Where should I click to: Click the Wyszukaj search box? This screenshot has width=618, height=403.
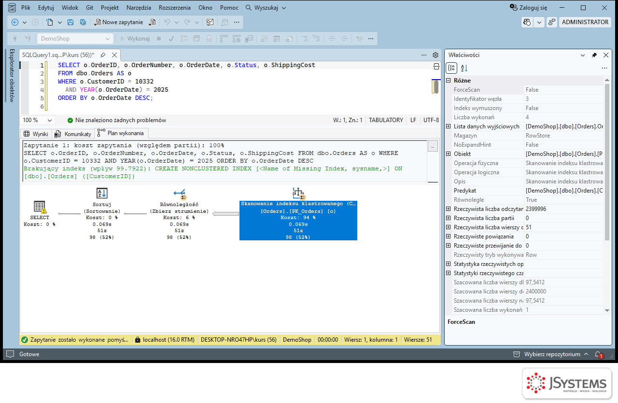(x=266, y=8)
